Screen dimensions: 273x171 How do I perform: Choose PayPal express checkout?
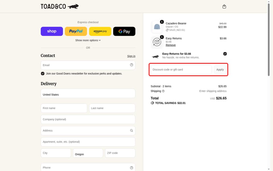[76, 31]
